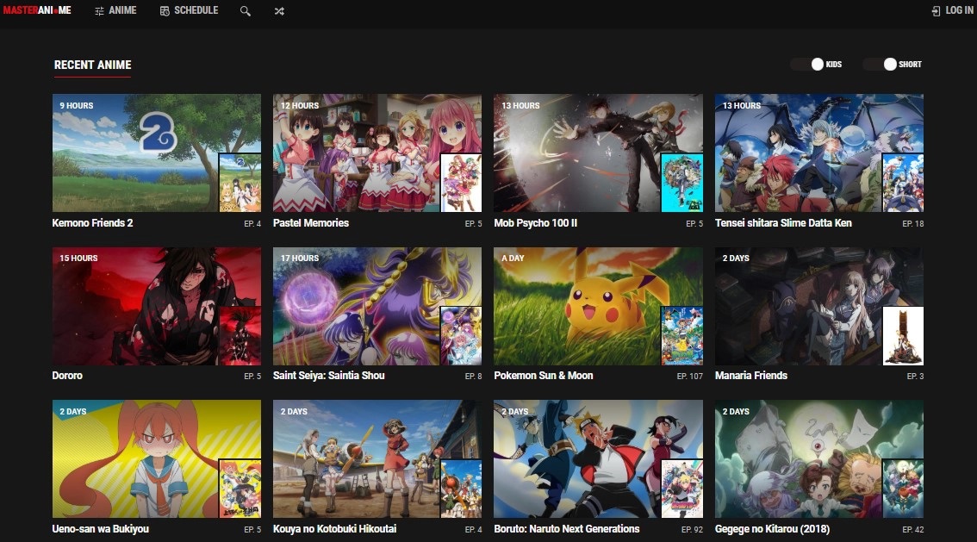Click Manaria Friends small poster cover

[x=903, y=336]
